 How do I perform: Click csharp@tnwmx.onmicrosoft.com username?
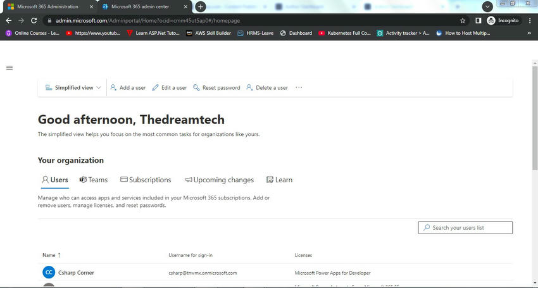pyautogui.click(x=203, y=273)
